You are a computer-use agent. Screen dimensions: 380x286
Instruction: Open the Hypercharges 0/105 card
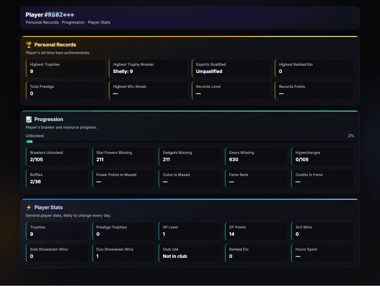point(323,156)
